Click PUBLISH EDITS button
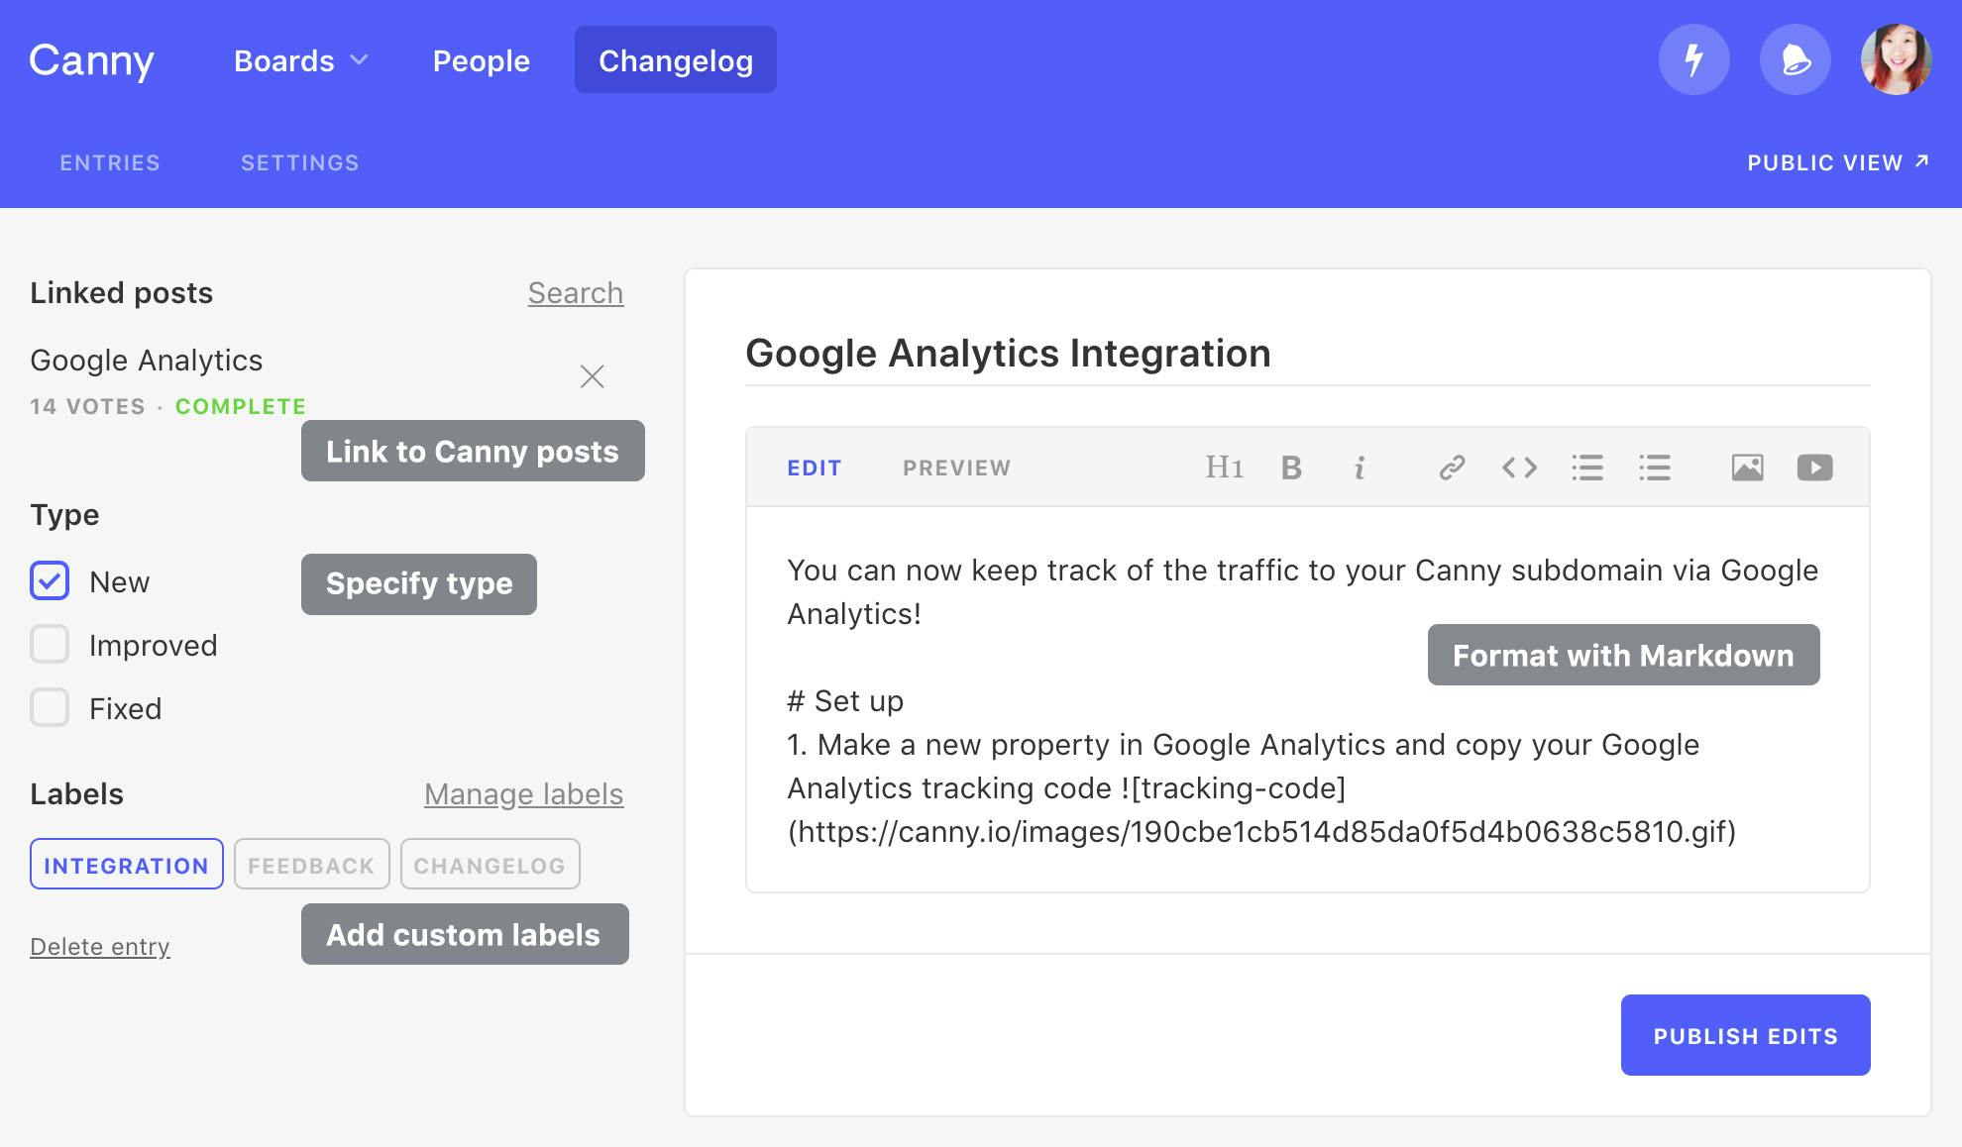The height and width of the screenshot is (1147, 1962). tap(1746, 1035)
